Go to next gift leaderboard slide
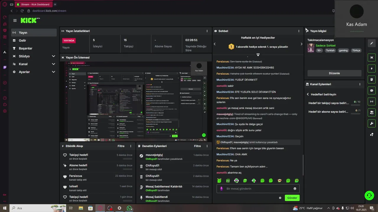Viewport: 378px width, 212px height. point(301,44)
